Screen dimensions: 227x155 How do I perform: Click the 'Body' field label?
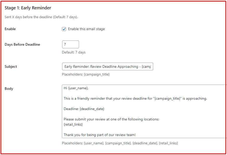pyautogui.click(x=9, y=88)
